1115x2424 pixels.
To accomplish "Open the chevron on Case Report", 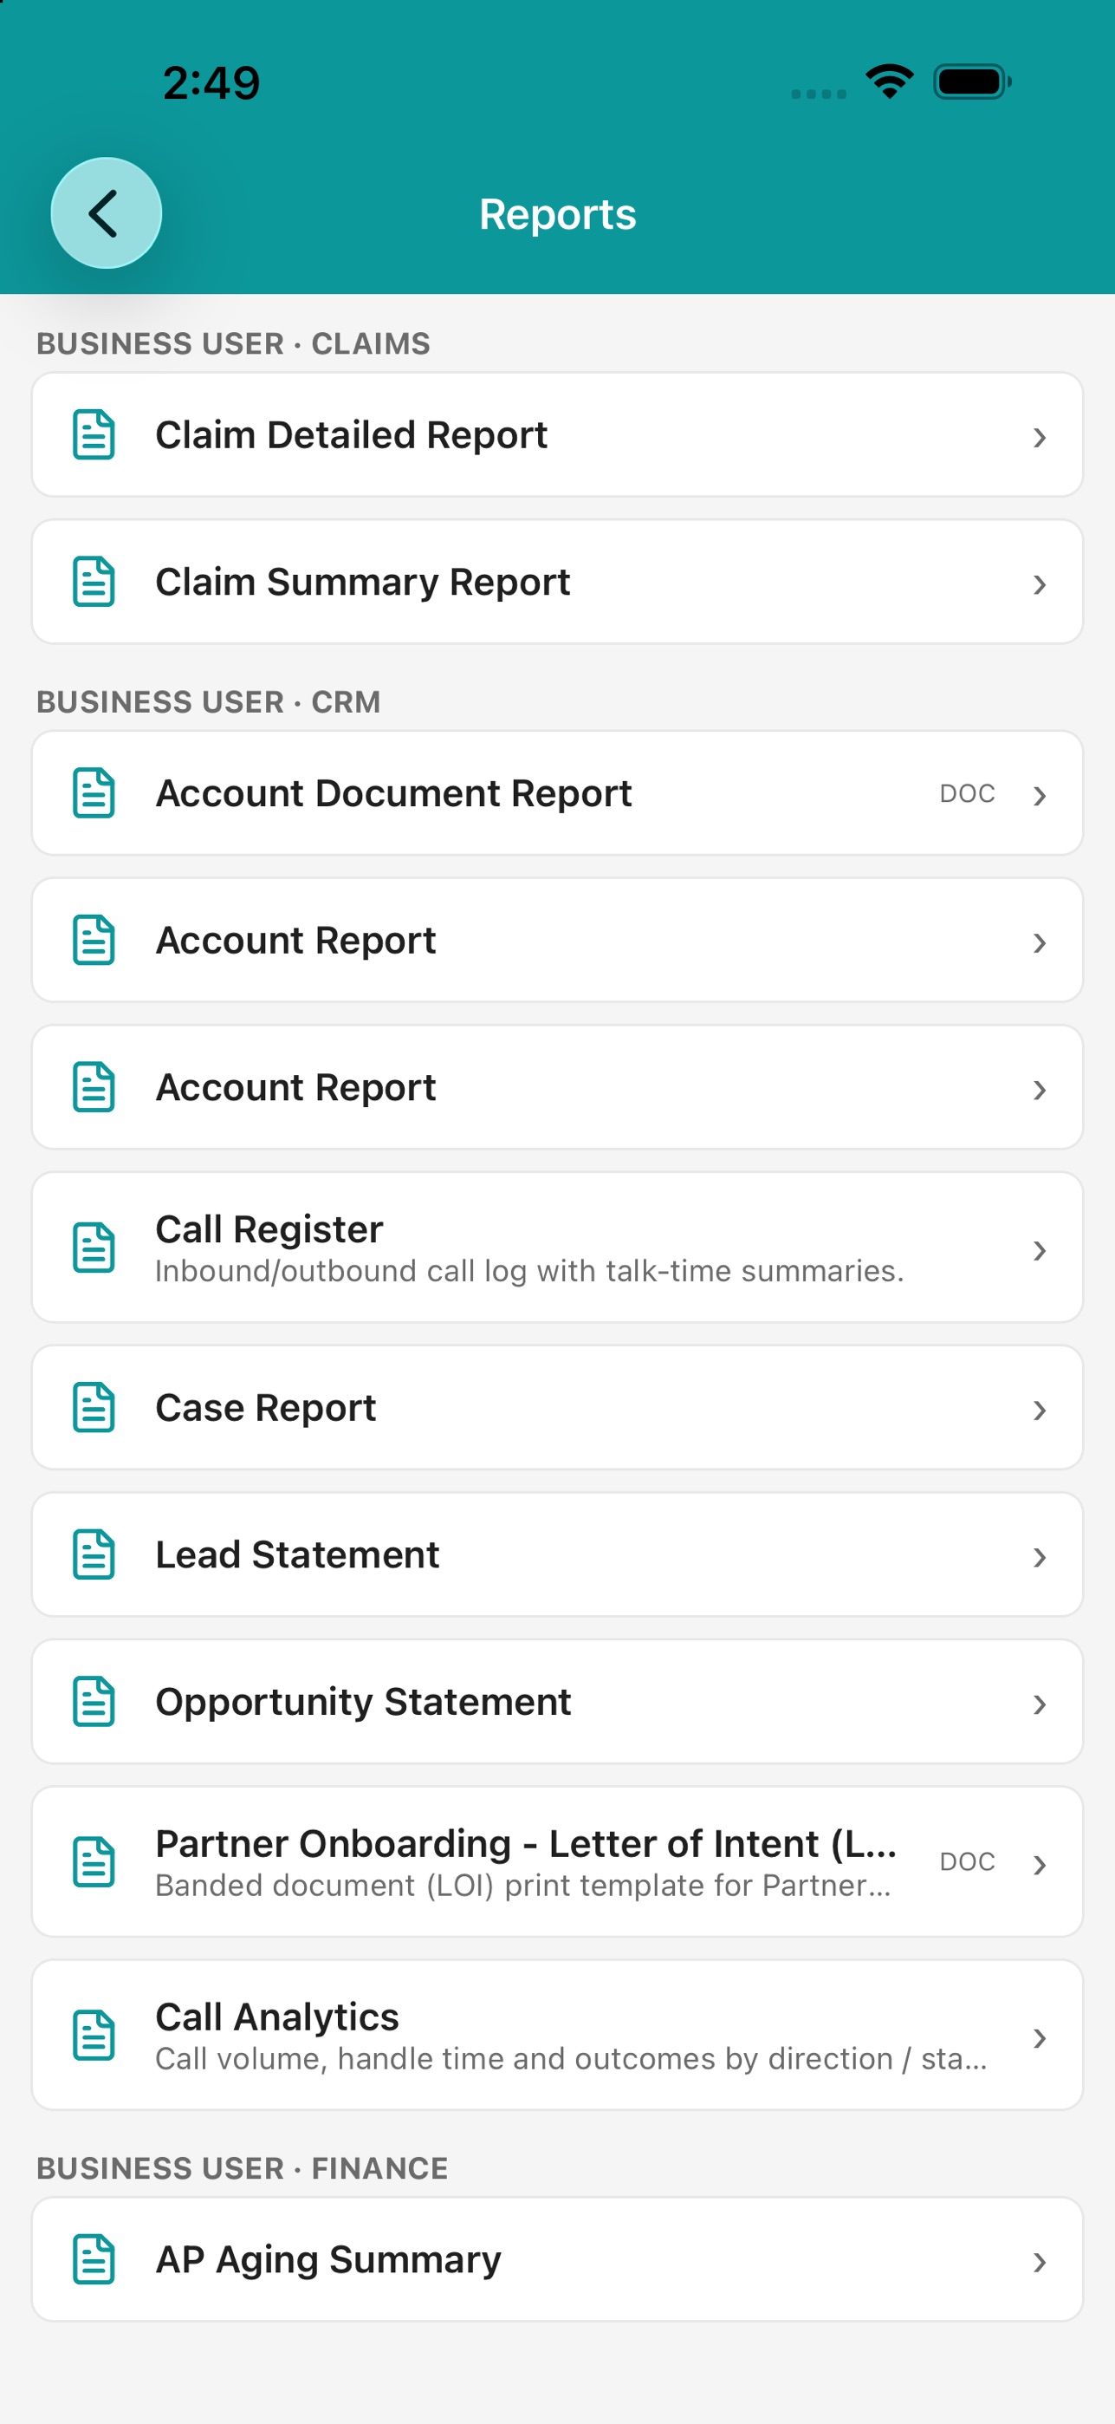I will point(1039,1410).
